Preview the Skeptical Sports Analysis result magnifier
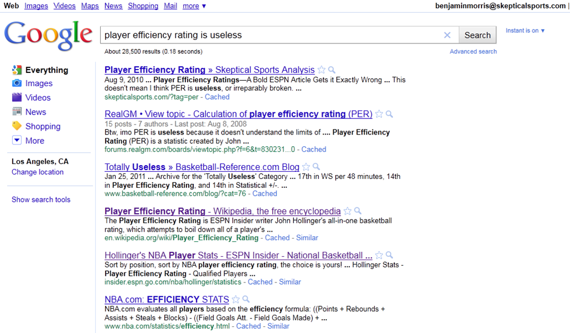The image size is (570, 333). click(x=332, y=69)
